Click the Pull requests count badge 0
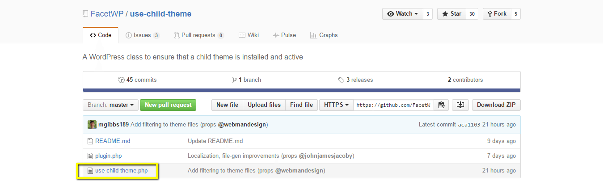 click(x=220, y=35)
